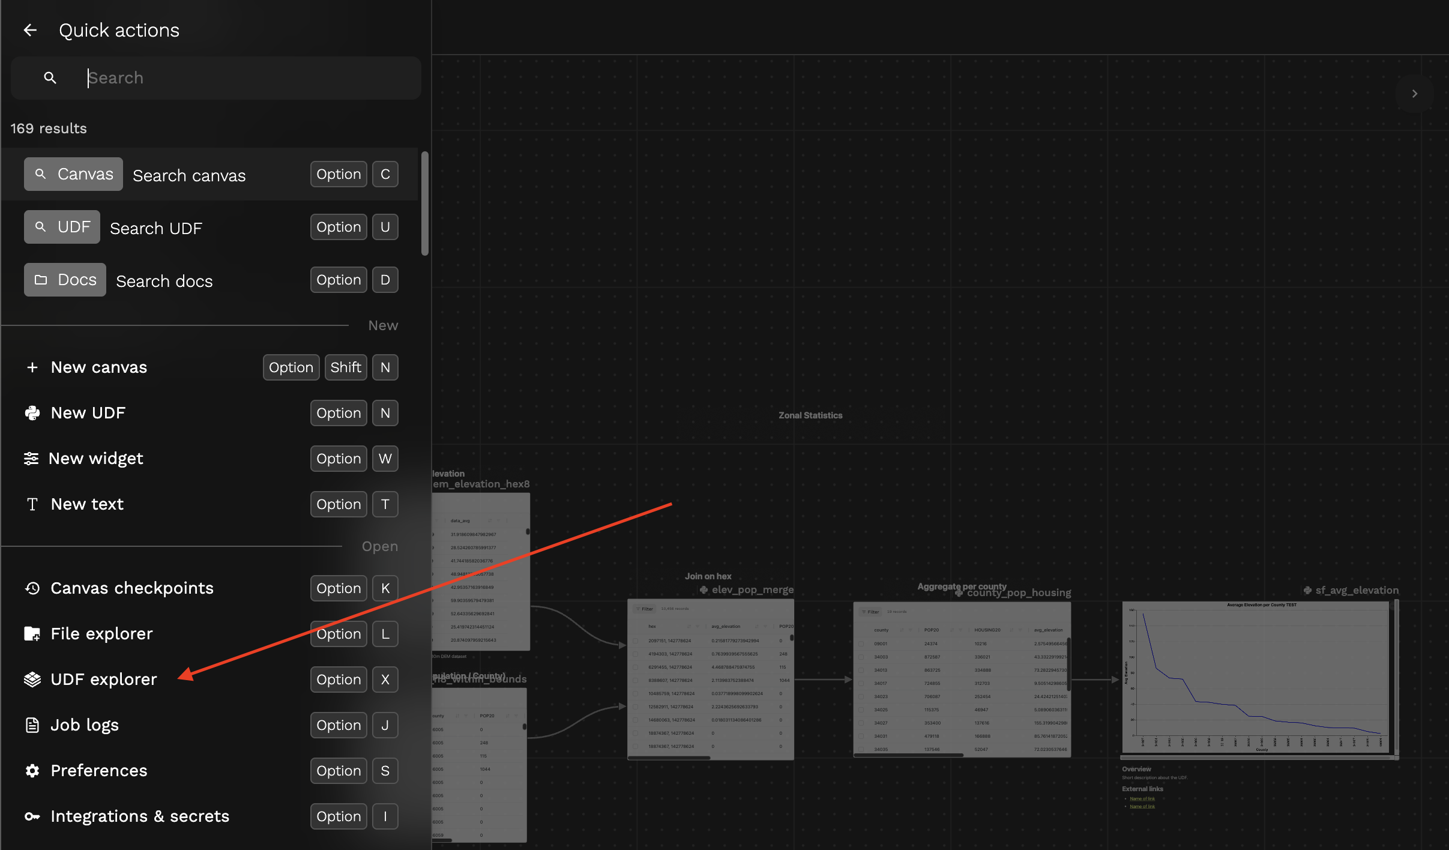Click the Option key badge for Search canvas

tap(339, 174)
